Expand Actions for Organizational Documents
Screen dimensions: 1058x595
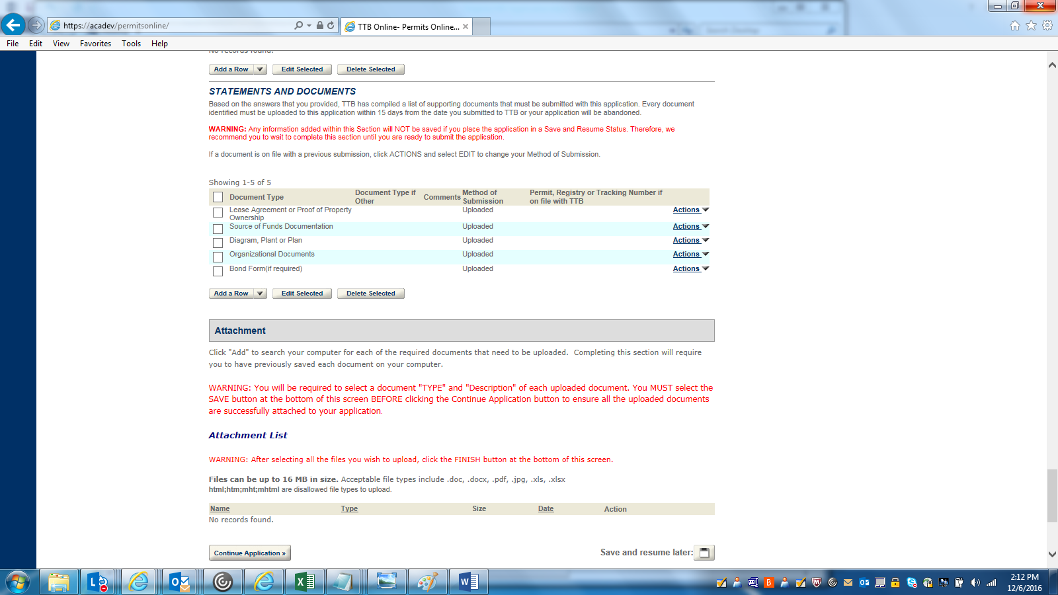click(691, 254)
